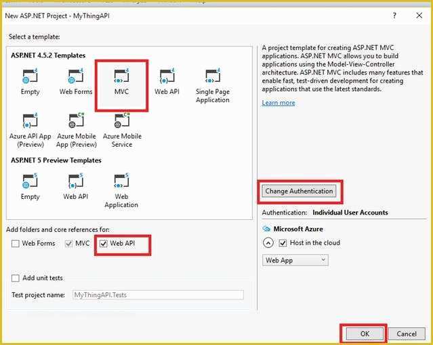Click the Individual User Accounts text
The height and width of the screenshot is (345, 433).
[350, 212]
